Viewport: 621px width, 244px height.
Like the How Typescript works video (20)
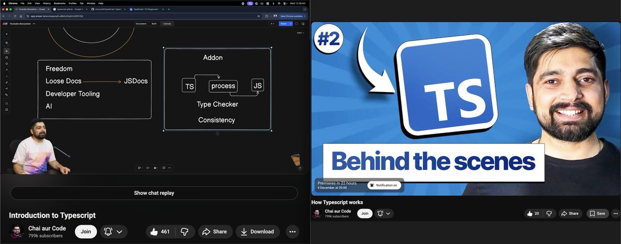point(533,213)
